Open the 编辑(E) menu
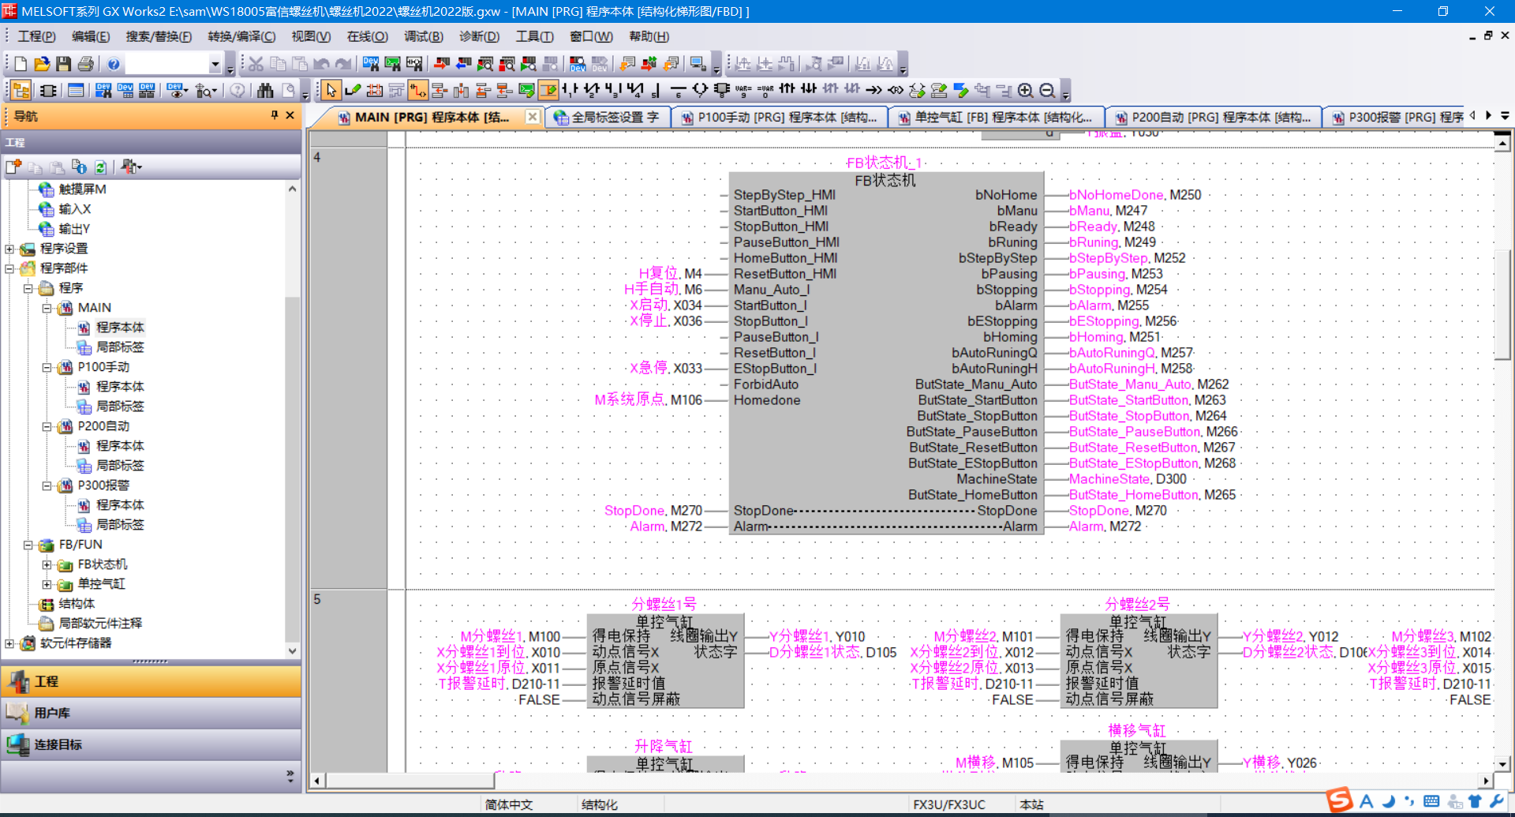This screenshot has width=1515, height=817. pos(91,36)
